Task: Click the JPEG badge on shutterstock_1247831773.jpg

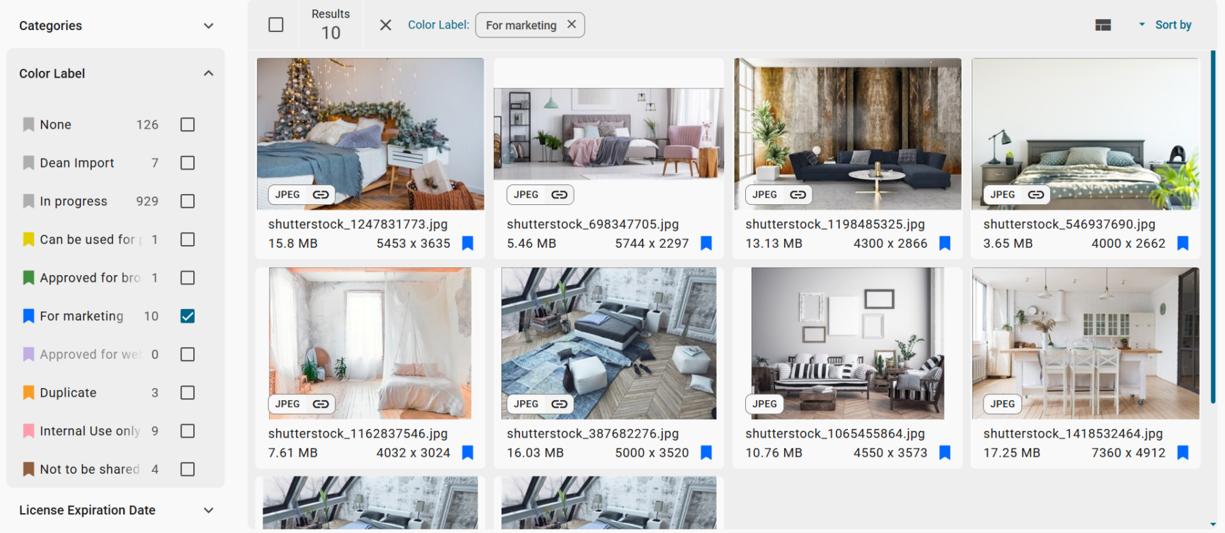Action: 287,195
